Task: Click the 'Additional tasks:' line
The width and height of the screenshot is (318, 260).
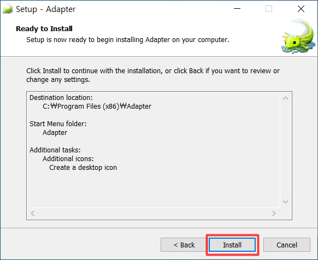Action: (55, 150)
